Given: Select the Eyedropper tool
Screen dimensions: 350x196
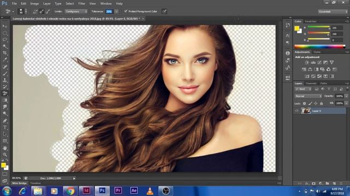Looking at the screenshot, I should [x=5, y=60].
